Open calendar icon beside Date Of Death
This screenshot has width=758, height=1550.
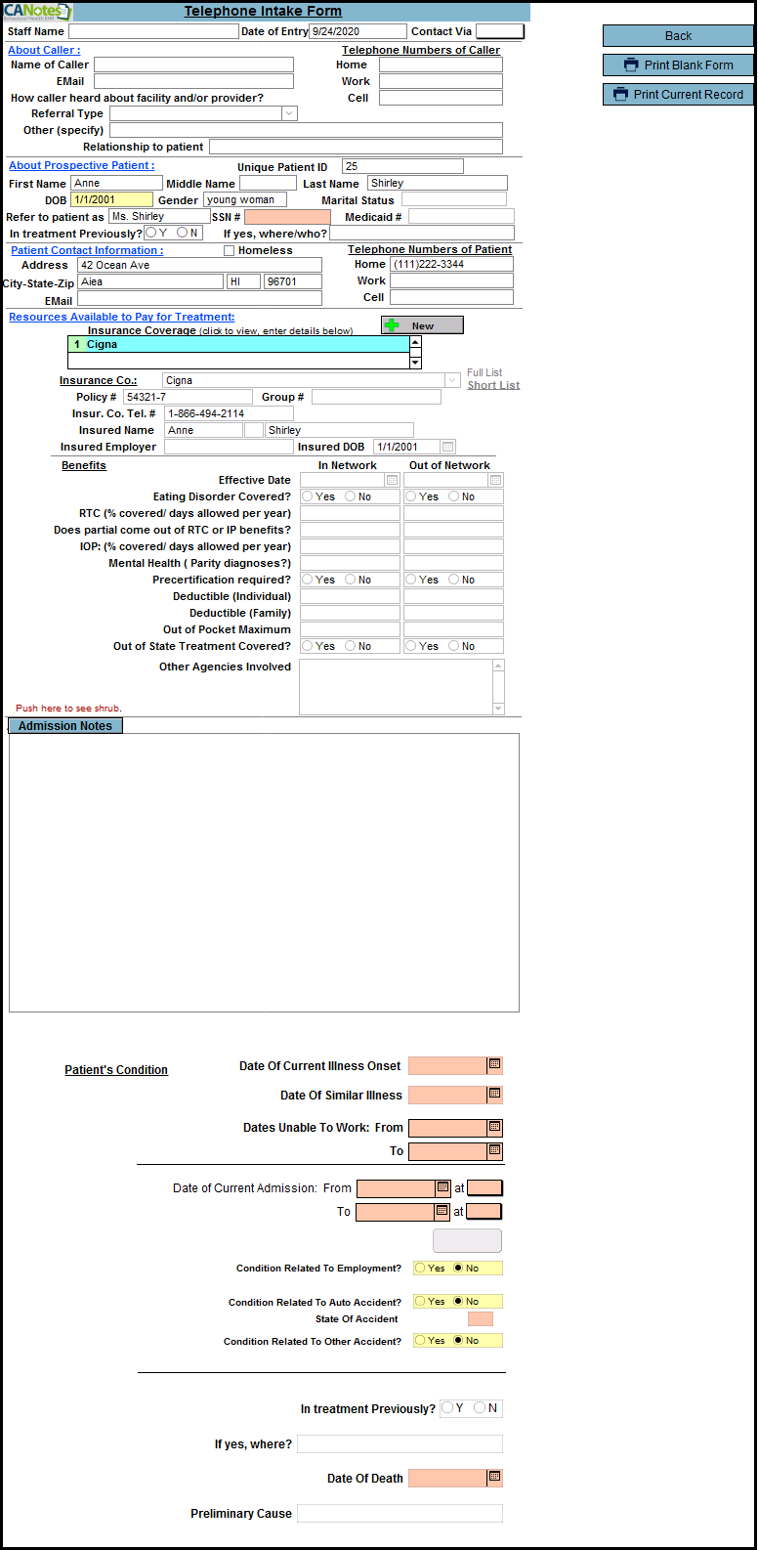[x=494, y=1477]
